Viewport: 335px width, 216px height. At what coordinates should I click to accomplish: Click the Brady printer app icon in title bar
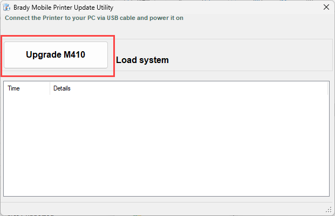(7, 8)
